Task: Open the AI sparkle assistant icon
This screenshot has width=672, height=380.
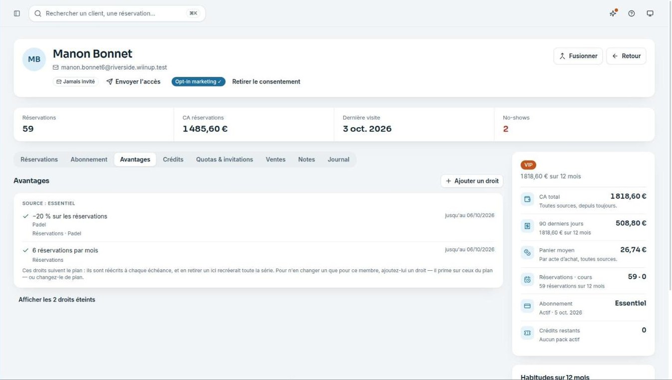Action: click(613, 13)
